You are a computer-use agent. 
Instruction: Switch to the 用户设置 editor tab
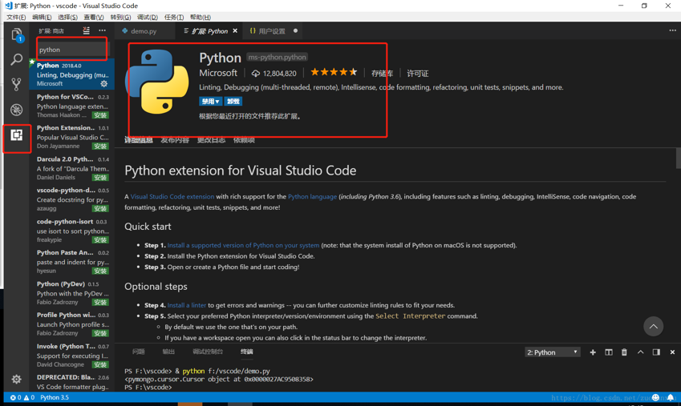[272, 30]
